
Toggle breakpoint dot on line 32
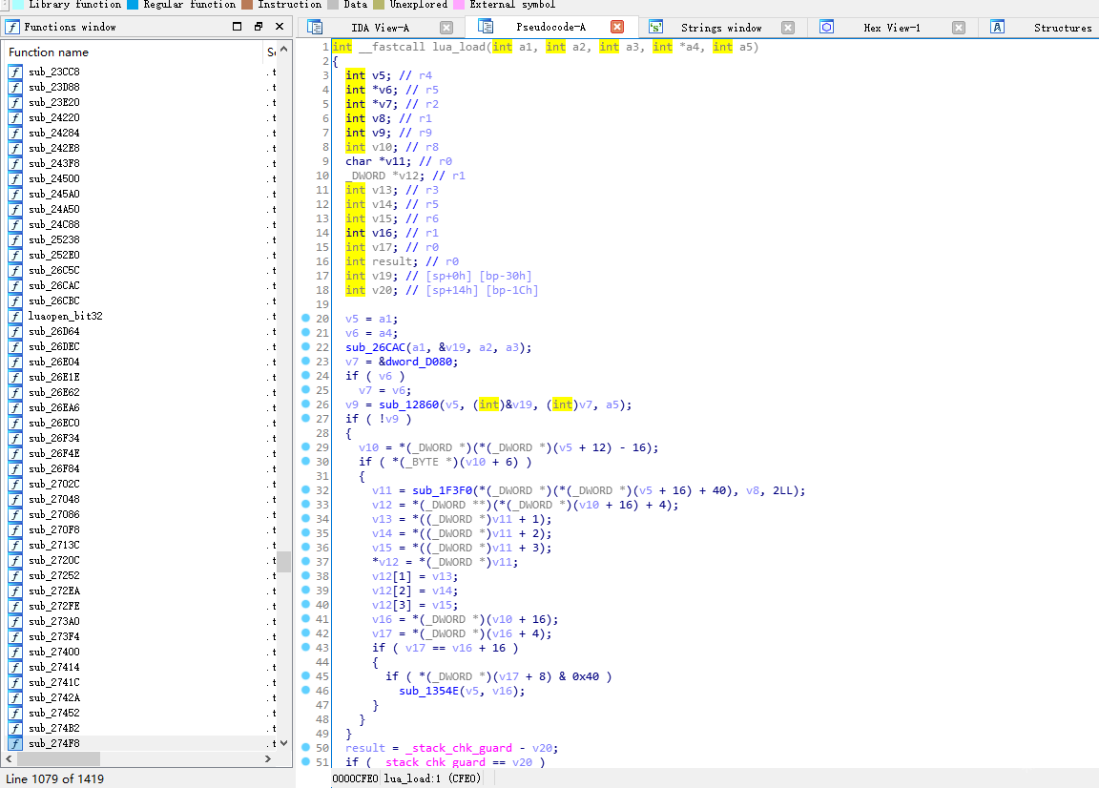click(x=305, y=490)
